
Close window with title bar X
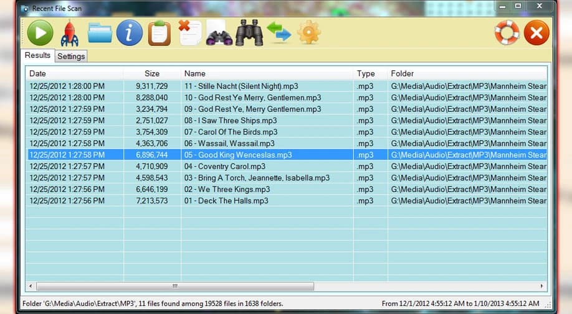tap(540, 6)
